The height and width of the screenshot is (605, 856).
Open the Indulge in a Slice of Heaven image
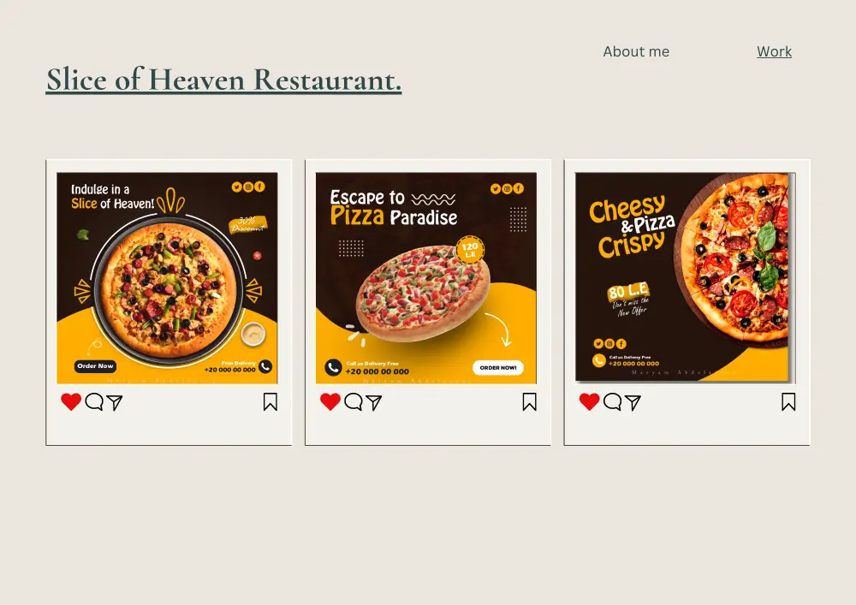(x=167, y=277)
